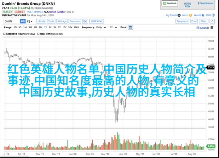The width and height of the screenshot is (219, 158).
Task: Select the 5D range
Action: click(x=20, y=27)
